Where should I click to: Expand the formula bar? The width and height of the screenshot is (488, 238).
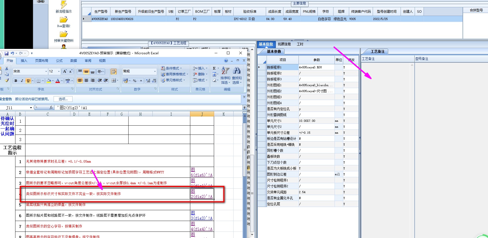click(244, 108)
